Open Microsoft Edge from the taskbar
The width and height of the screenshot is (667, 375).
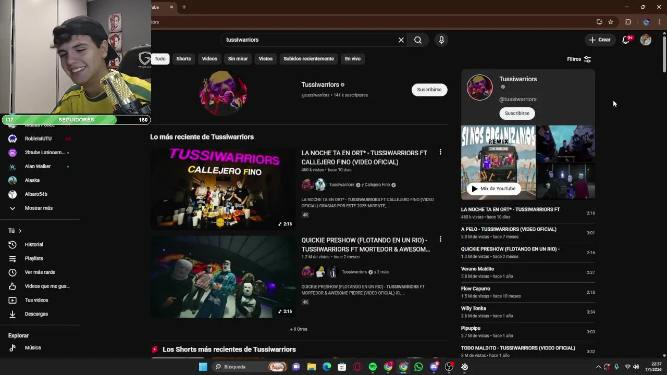(327, 367)
